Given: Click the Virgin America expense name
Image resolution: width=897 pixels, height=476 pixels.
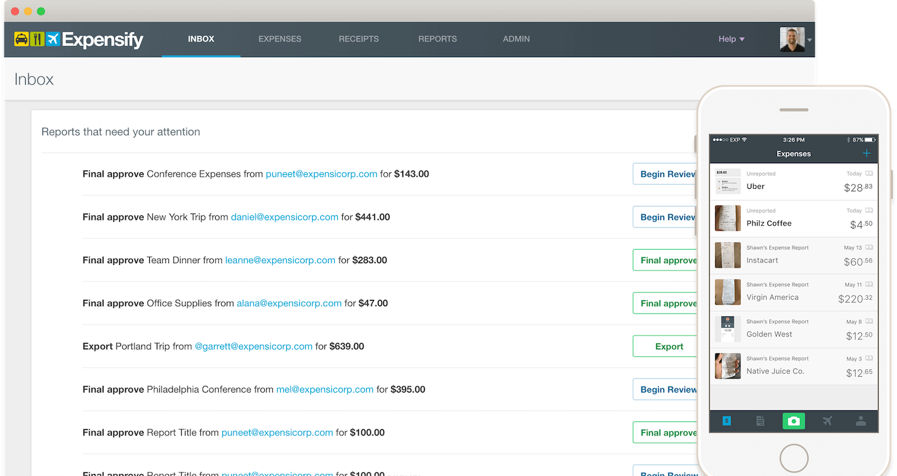Looking at the screenshot, I should point(772,297).
